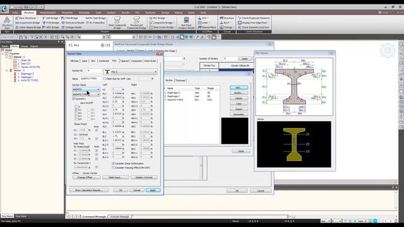Click the Display Centroid button
The image size is (404, 227).
pos(144,177)
